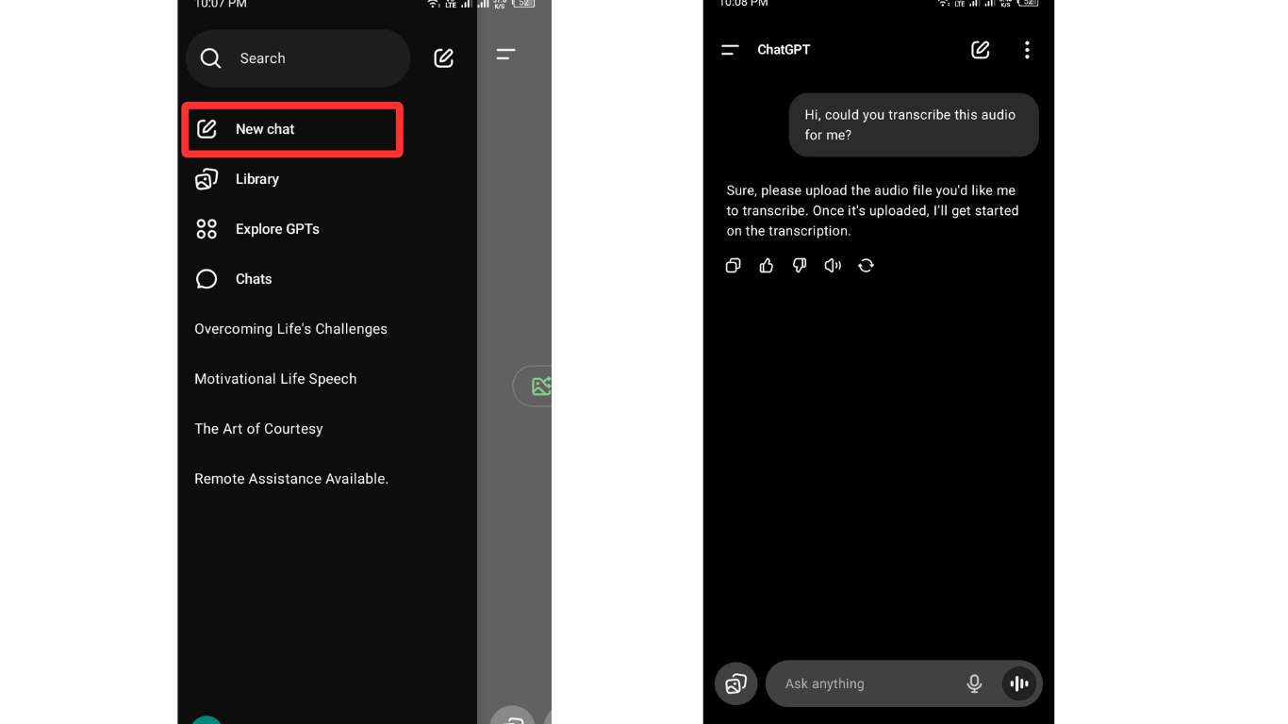Open the Motivational Life Speech chat
The height and width of the screenshot is (724, 1288).
(275, 379)
